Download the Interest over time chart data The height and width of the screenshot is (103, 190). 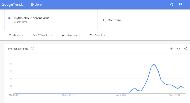click(171, 49)
